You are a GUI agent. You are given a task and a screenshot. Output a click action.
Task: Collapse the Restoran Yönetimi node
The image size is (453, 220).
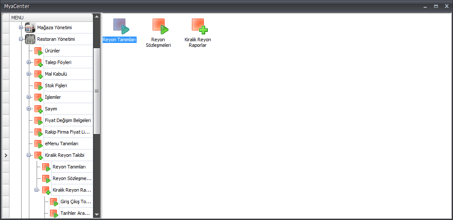tap(21, 39)
